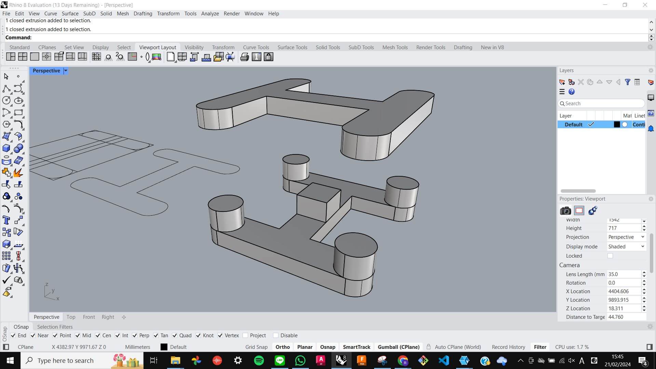
Task: Click the black color swatch of Default layer
Action: 617,125
